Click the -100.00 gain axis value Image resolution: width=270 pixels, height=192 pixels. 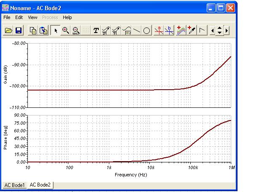(x=18, y=86)
